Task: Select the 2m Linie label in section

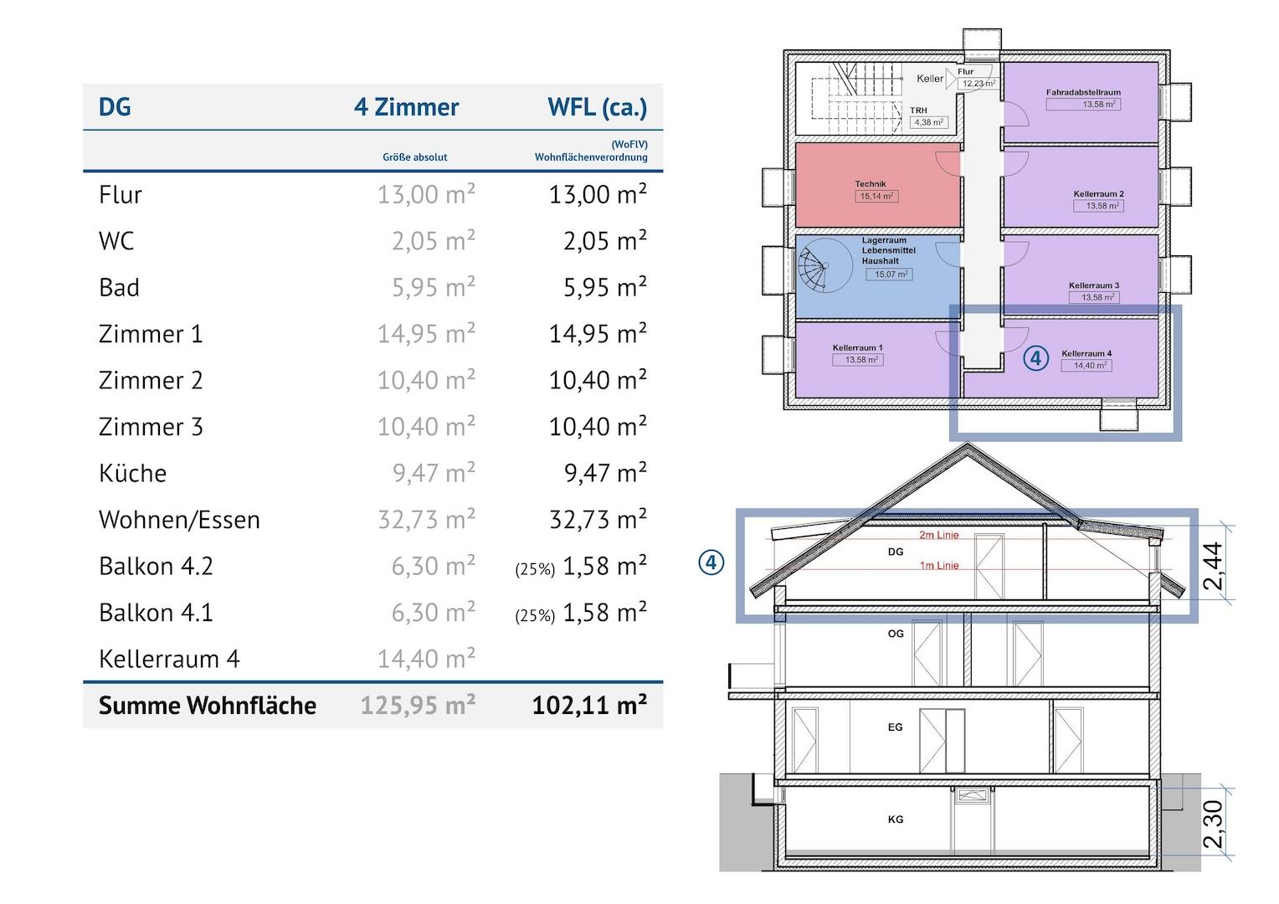Action: pyautogui.click(x=939, y=535)
